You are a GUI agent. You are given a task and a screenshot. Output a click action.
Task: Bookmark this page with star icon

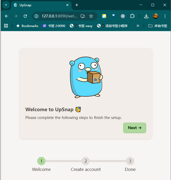click(x=91, y=16)
